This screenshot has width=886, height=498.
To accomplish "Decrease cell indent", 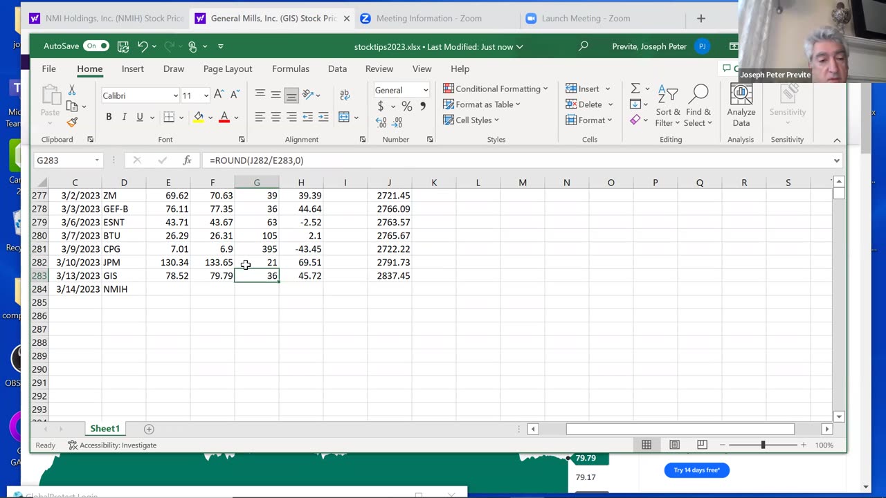I will click(x=307, y=117).
